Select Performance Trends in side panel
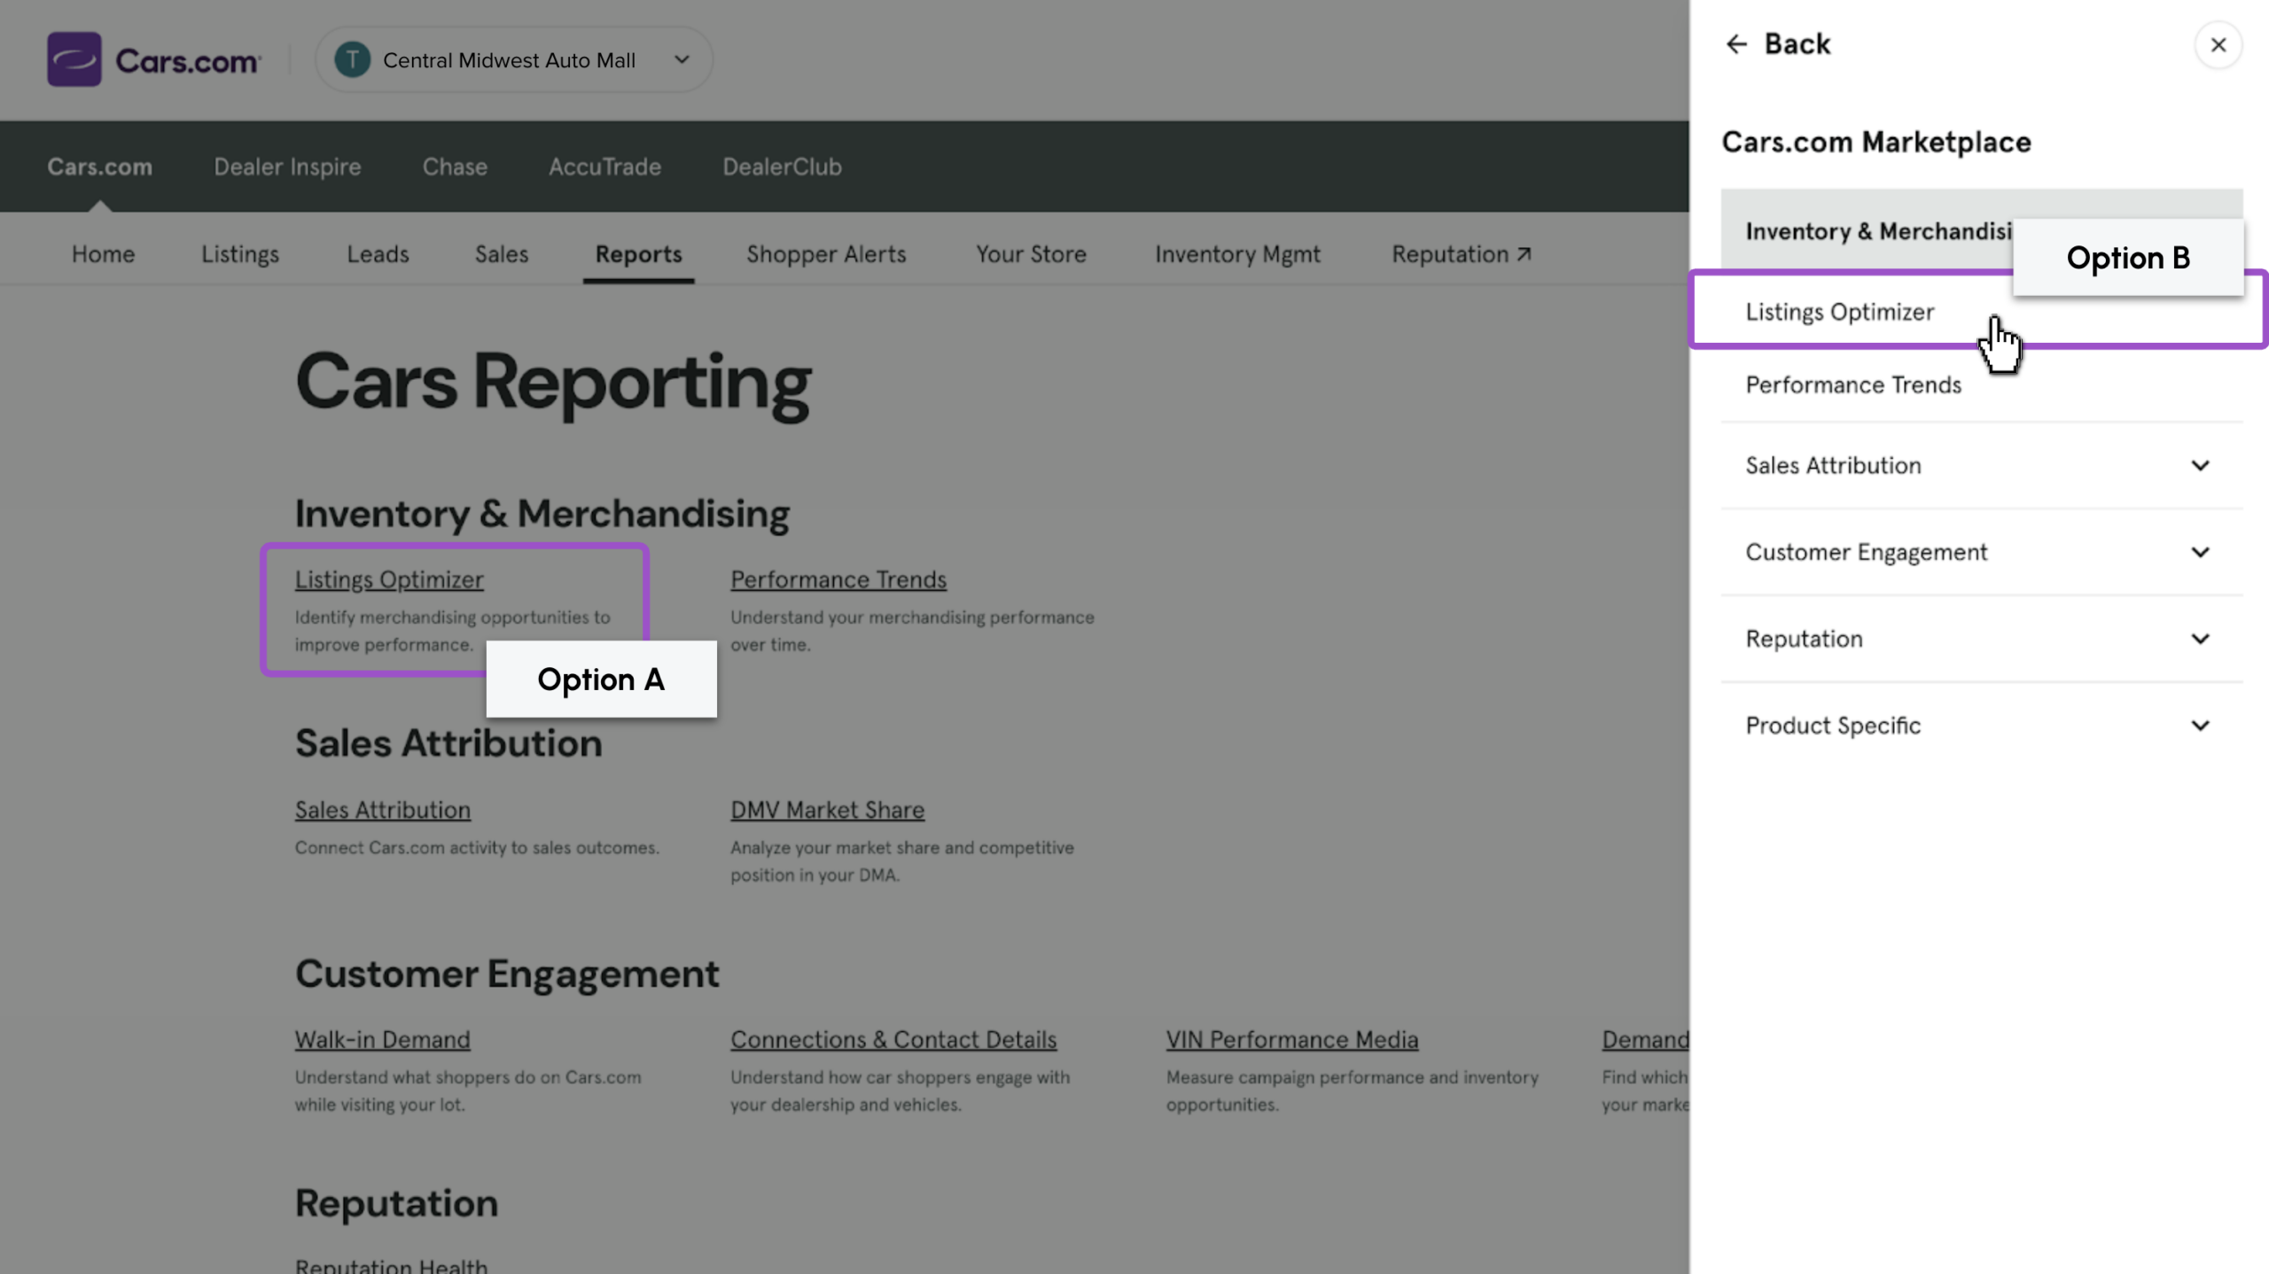 point(1853,385)
